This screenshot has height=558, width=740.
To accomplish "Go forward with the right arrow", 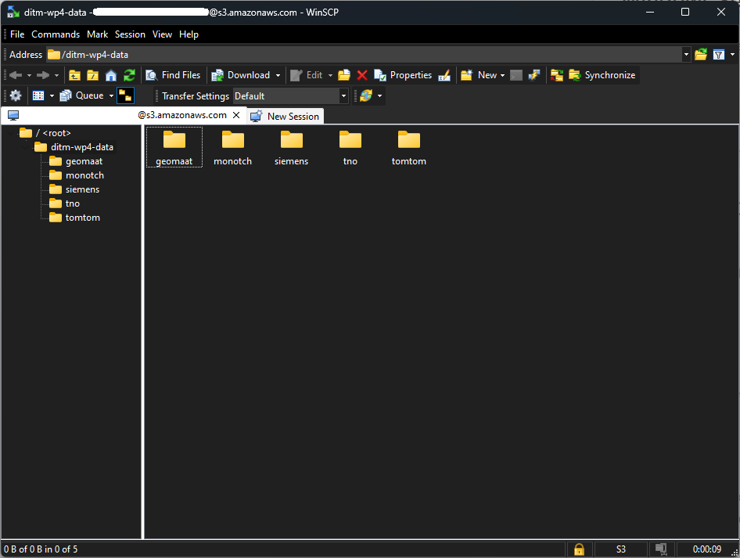I will [43, 75].
